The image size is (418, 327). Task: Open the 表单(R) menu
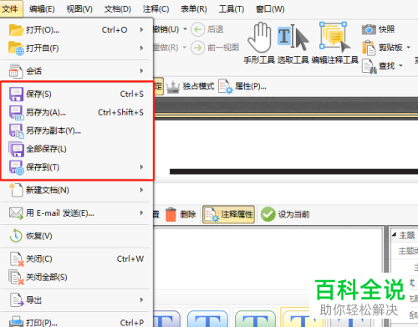(194, 9)
